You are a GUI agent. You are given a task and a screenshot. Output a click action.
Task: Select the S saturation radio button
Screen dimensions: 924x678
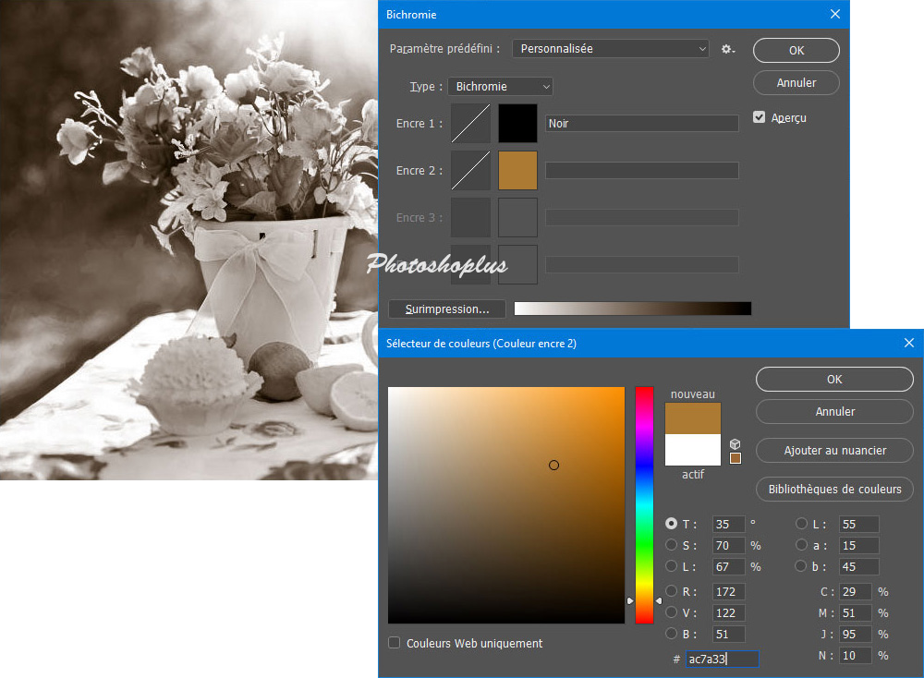[672, 545]
